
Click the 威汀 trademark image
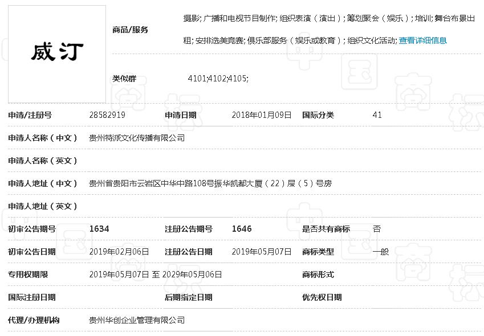point(57,54)
